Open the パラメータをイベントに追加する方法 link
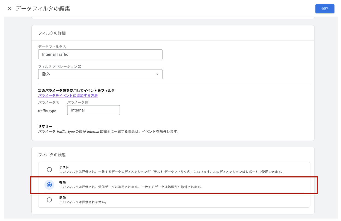 [68, 96]
